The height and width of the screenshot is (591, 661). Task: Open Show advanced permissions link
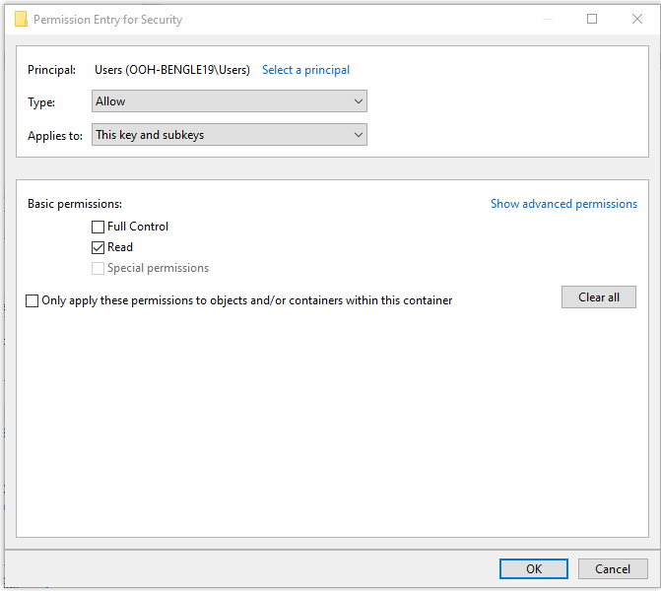(563, 204)
